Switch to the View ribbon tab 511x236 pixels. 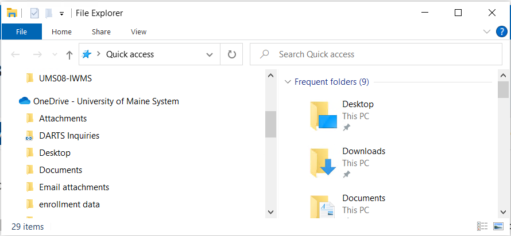[x=138, y=32]
